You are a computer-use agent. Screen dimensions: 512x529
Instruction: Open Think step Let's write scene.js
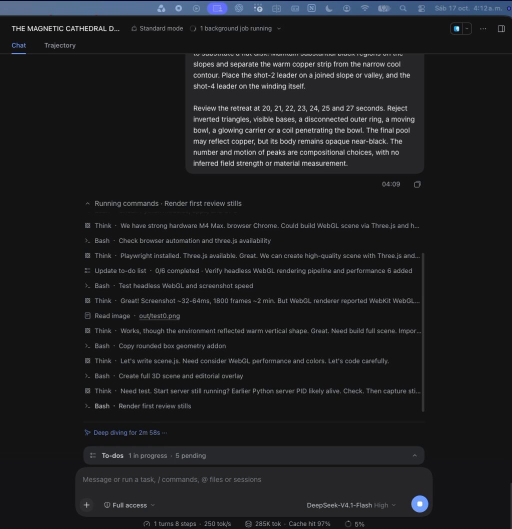(x=237, y=361)
